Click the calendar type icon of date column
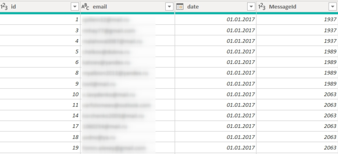Viewport: 338px width, 154px height. 180,7
